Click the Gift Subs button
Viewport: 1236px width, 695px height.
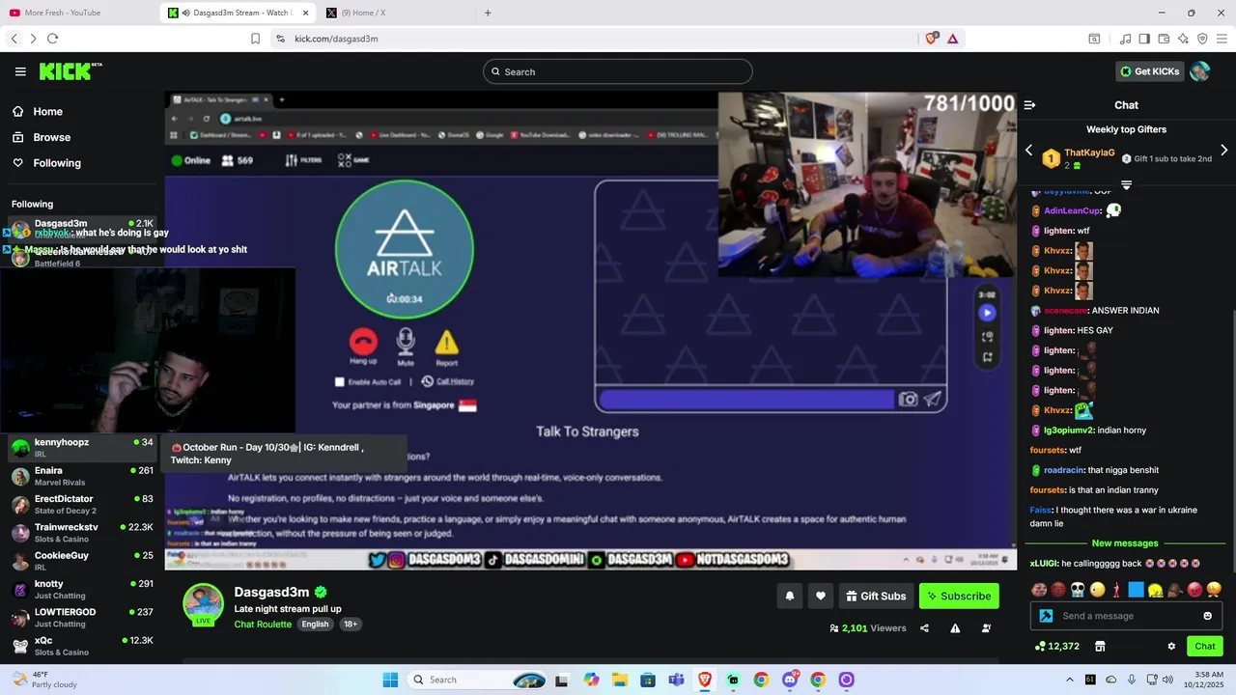click(x=876, y=596)
